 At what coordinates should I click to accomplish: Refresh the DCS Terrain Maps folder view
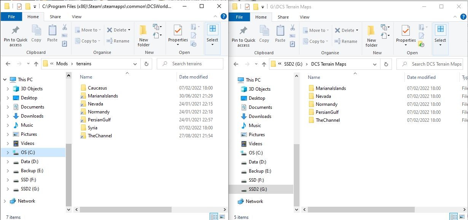coord(386,64)
